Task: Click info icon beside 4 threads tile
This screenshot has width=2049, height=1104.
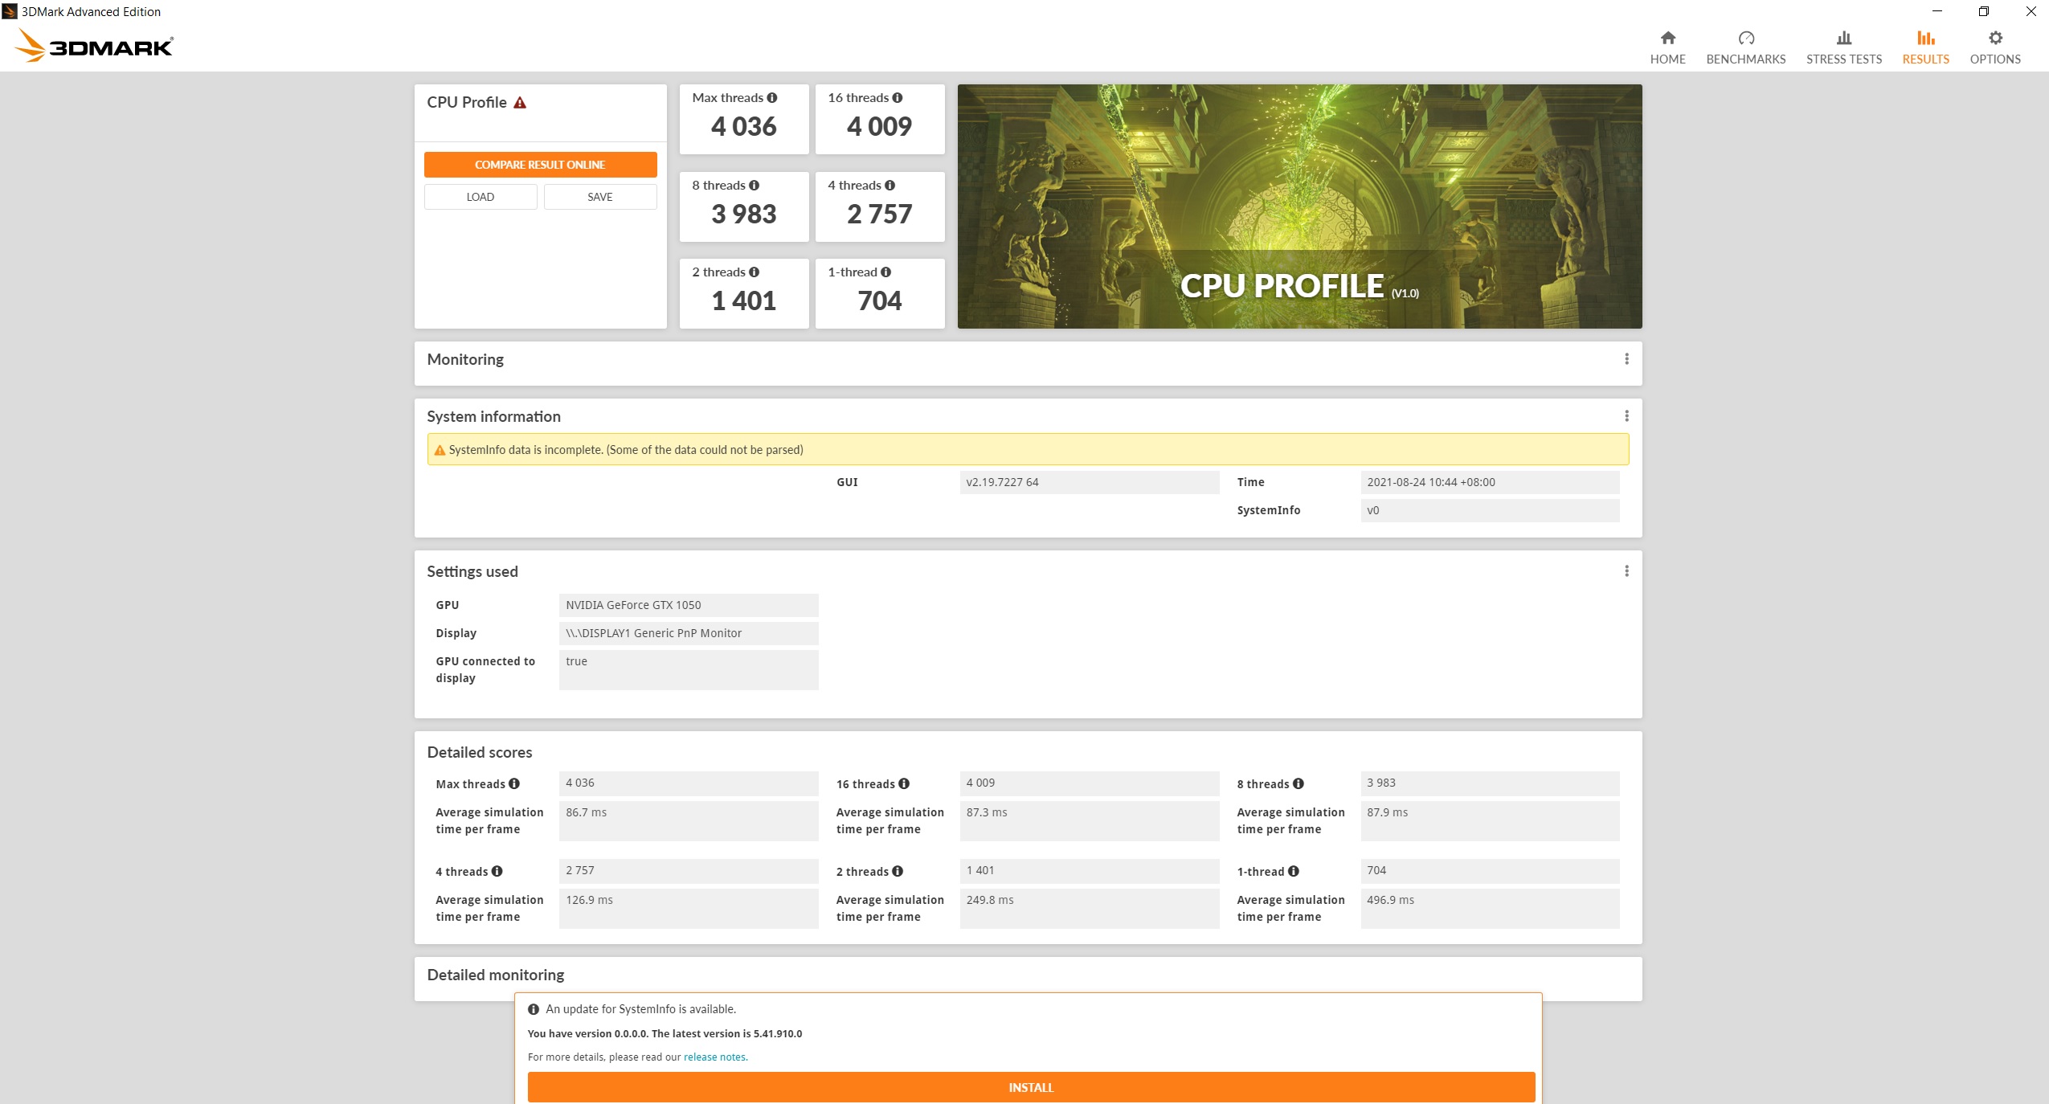Action: click(x=890, y=186)
